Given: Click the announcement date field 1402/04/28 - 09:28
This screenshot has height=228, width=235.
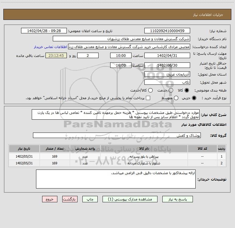Looking at the screenshot, I should point(44,31).
